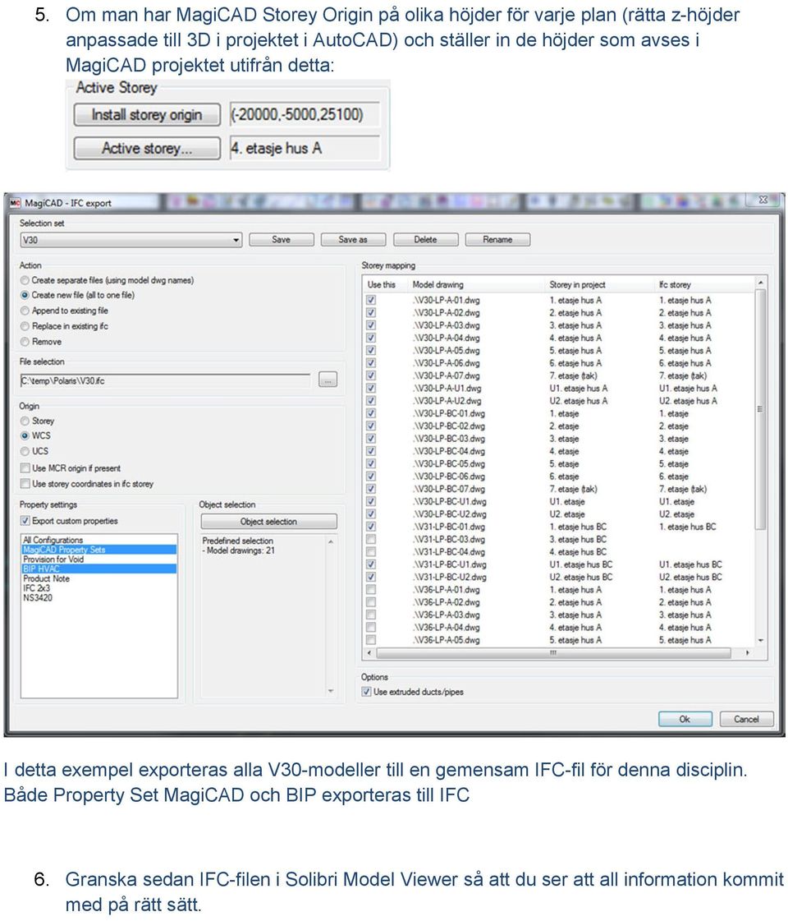Uncheck the V30-LP-A-01.dwg row checkbox
This screenshot has height=921, width=788.
(x=371, y=300)
